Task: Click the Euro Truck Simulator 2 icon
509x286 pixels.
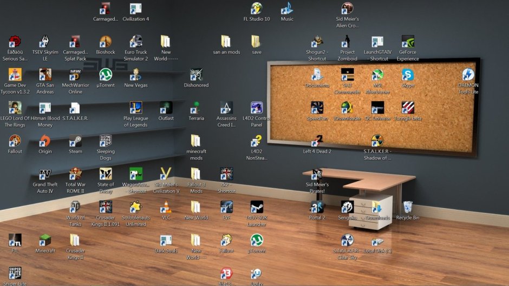Action: 136,42
